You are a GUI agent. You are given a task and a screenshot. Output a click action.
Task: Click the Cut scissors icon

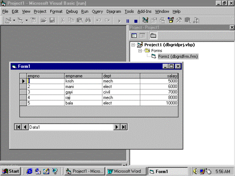point(63,20)
